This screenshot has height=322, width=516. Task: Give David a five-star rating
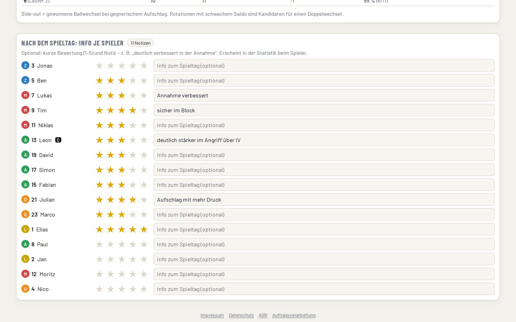coord(144,155)
